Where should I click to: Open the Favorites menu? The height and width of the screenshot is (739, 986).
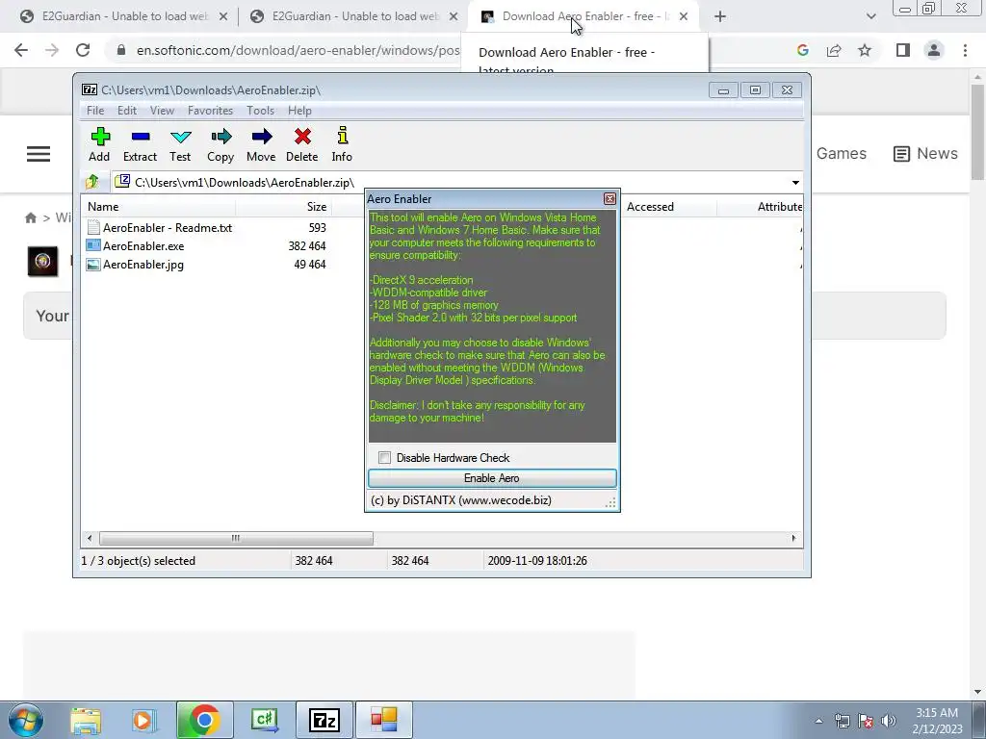point(210,111)
